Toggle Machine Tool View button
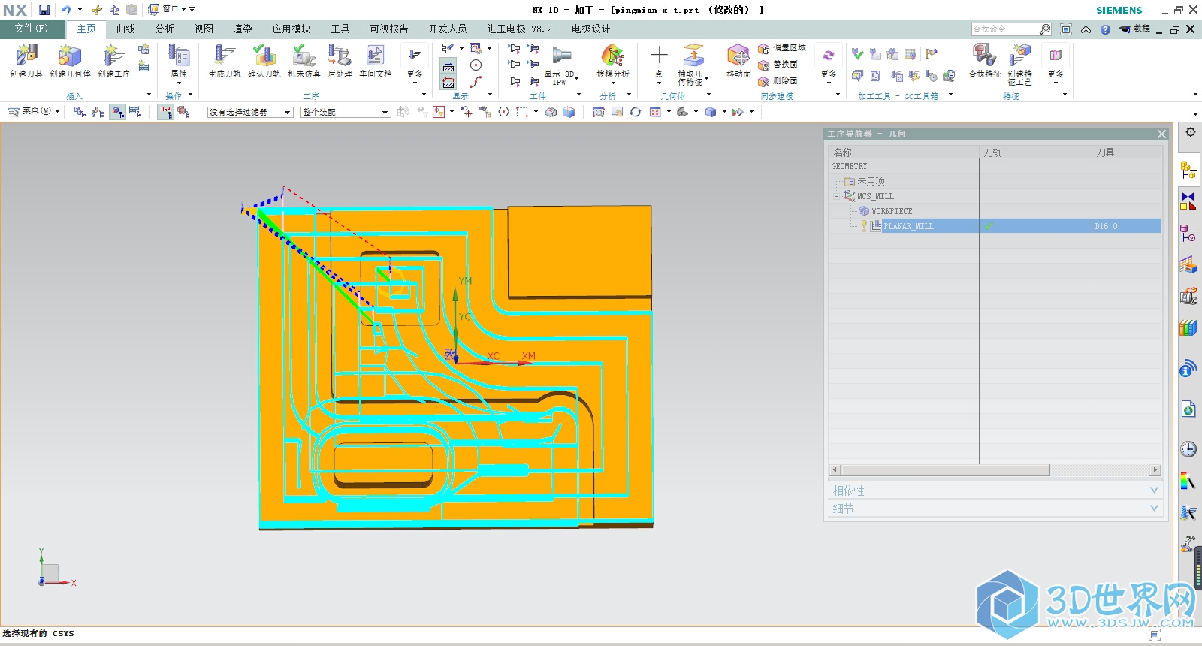The height and width of the screenshot is (646, 1202). [x=98, y=112]
